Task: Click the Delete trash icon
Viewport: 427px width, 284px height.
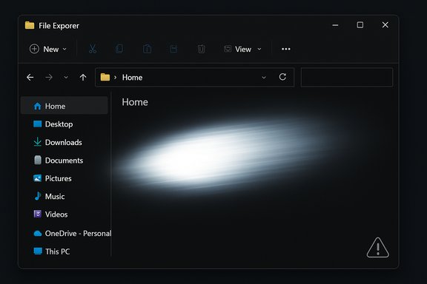Action: click(201, 49)
